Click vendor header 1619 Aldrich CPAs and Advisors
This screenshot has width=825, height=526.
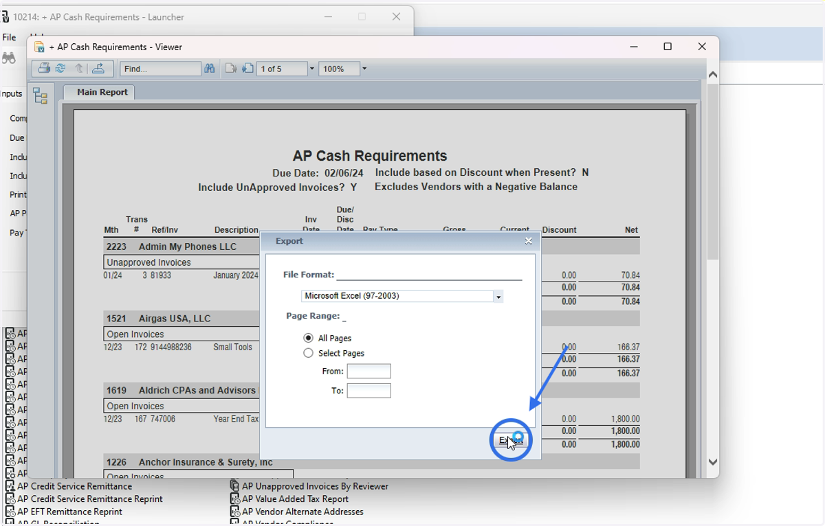pos(181,390)
